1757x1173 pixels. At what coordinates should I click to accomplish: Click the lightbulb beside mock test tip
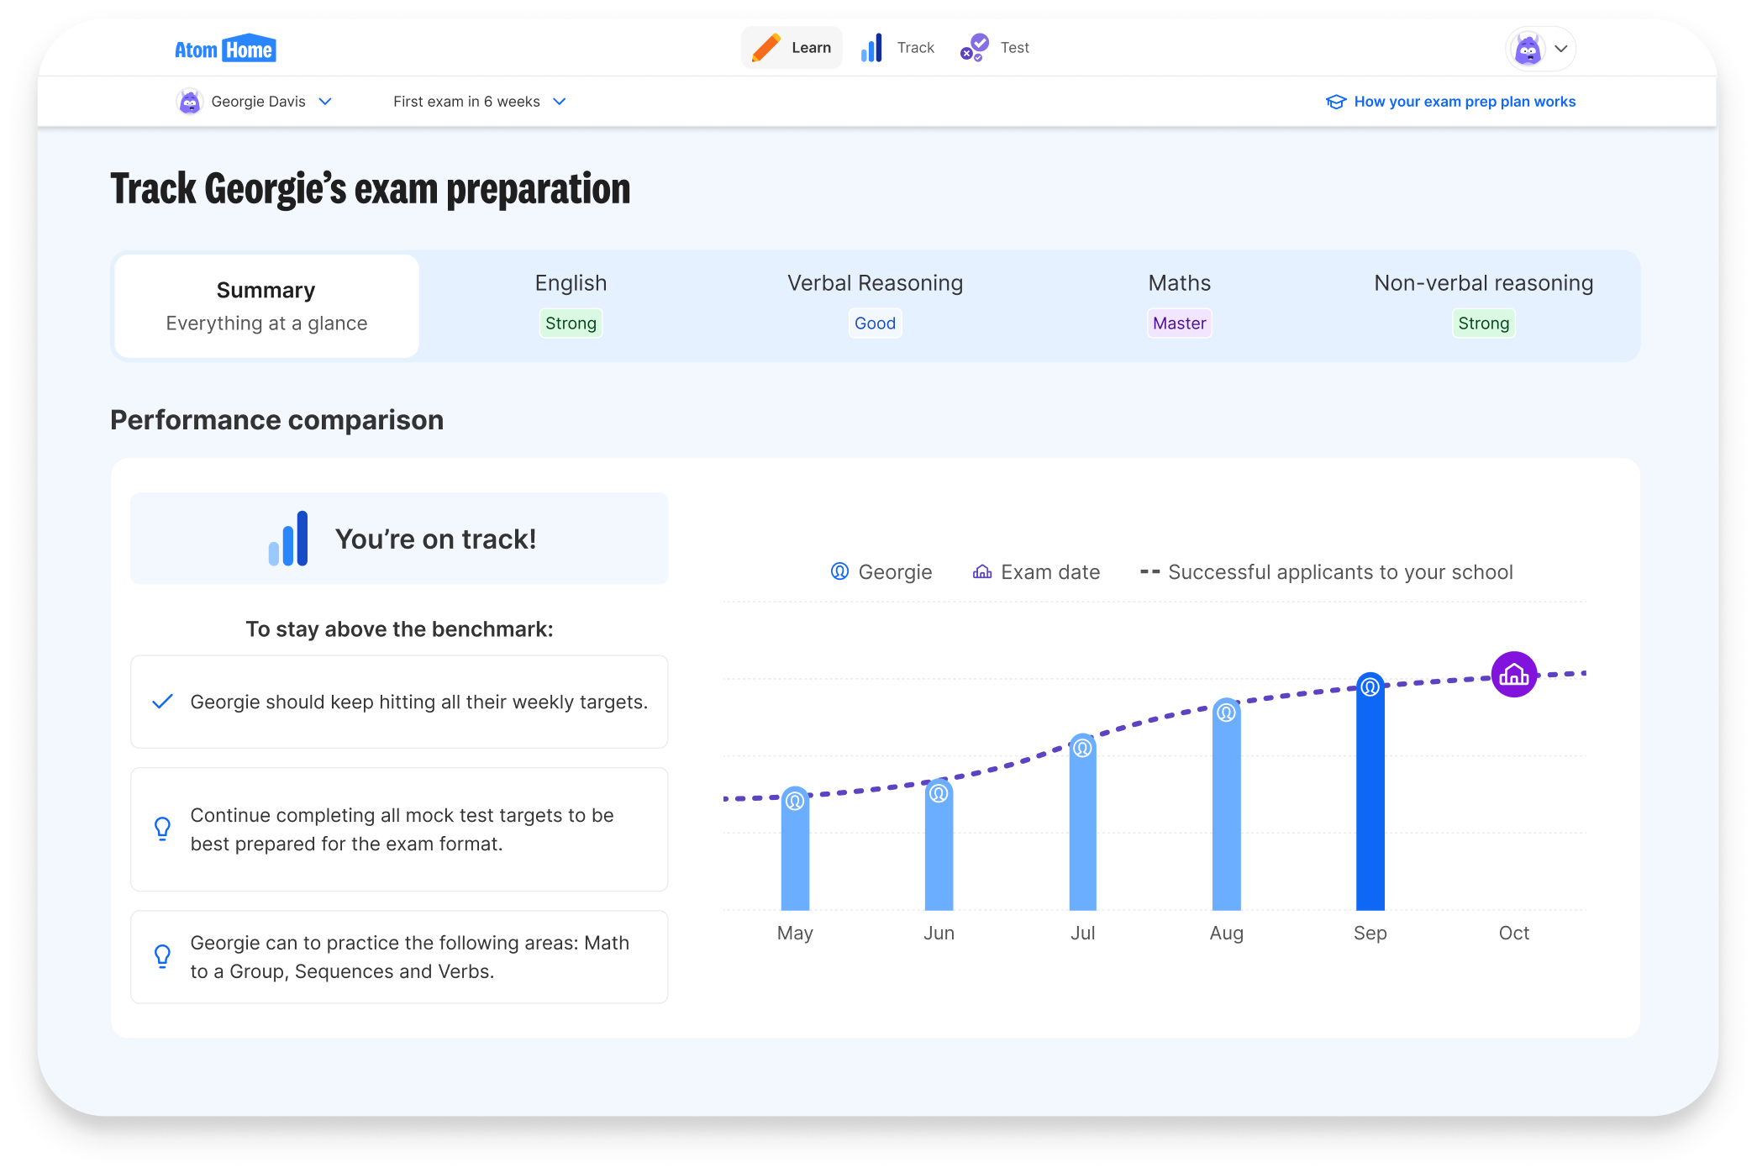pyautogui.click(x=162, y=828)
